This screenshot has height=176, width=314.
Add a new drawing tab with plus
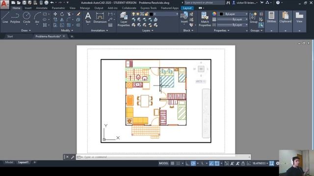click(x=72, y=36)
